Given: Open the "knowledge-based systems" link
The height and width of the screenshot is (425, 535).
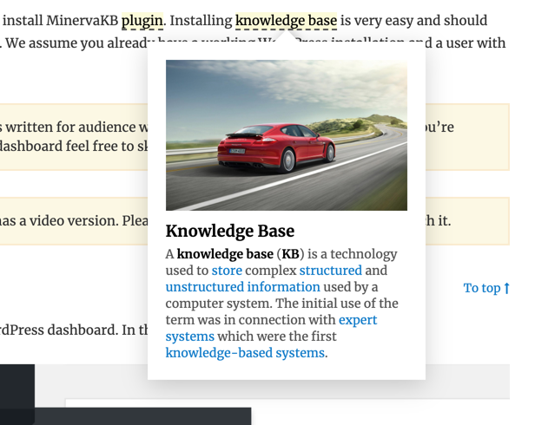Looking at the screenshot, I should click(x=245, y=353).
